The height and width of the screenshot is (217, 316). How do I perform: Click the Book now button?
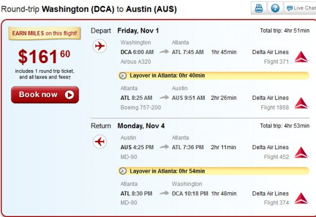click(x=45, y=95)
